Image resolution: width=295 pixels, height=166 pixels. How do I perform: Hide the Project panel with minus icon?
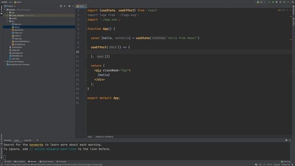point(73,6)
